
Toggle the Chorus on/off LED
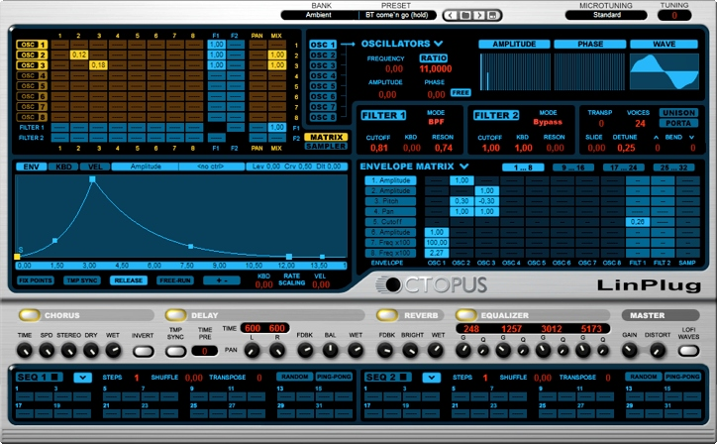[30, 315]
